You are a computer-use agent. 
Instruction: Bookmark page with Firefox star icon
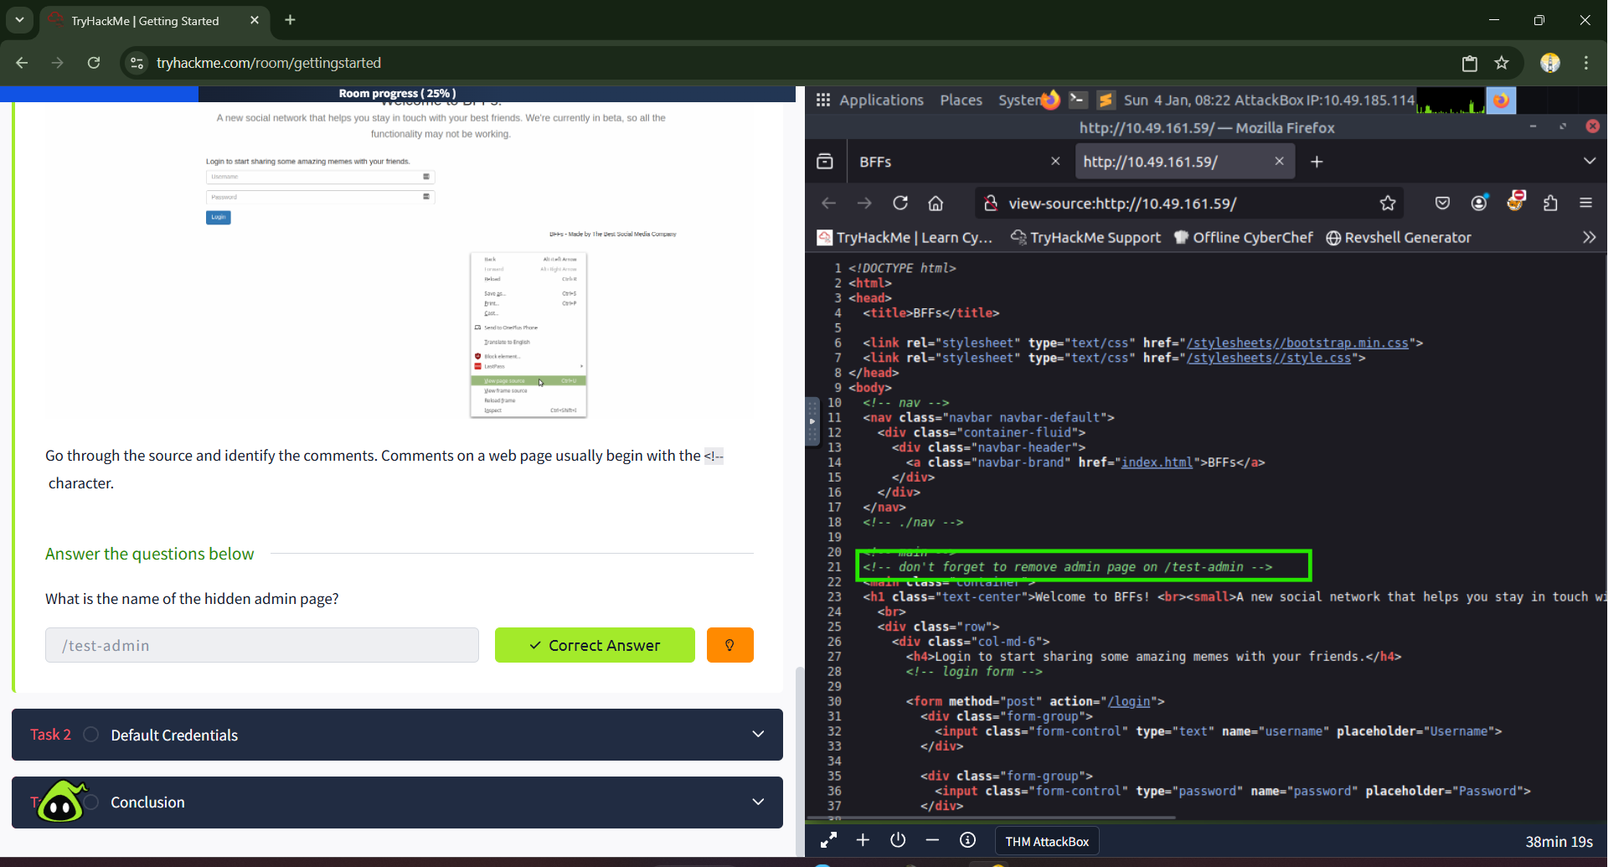click(x=1388, y=204)
